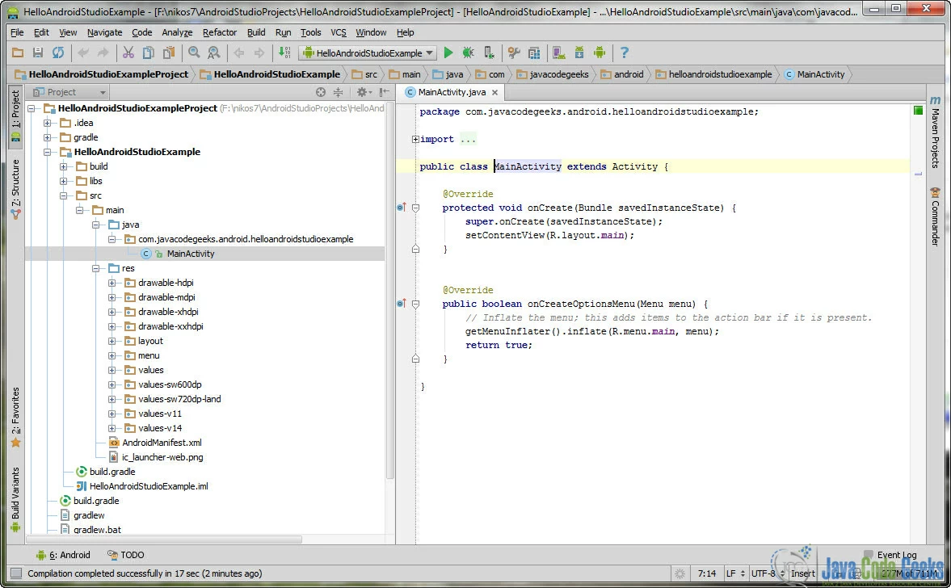Toggle the 1: Project side tool window
The image size is (951, 588).
[x=16, y=116]
